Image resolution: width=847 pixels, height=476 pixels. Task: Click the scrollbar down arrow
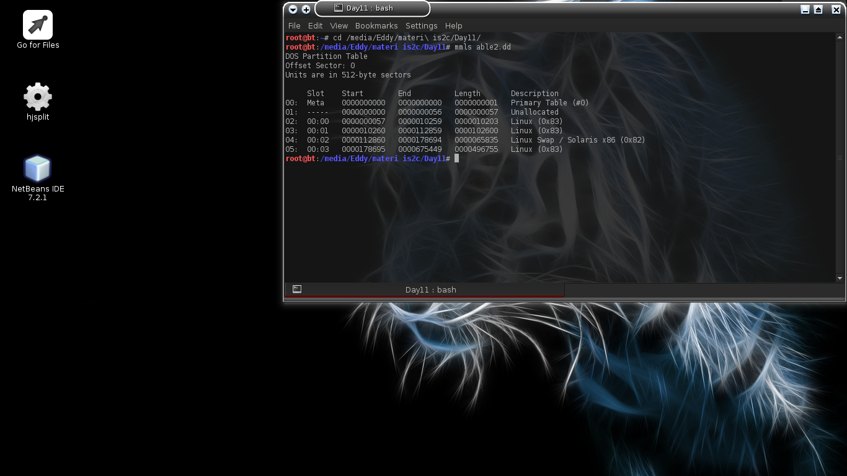click(840, 278)
